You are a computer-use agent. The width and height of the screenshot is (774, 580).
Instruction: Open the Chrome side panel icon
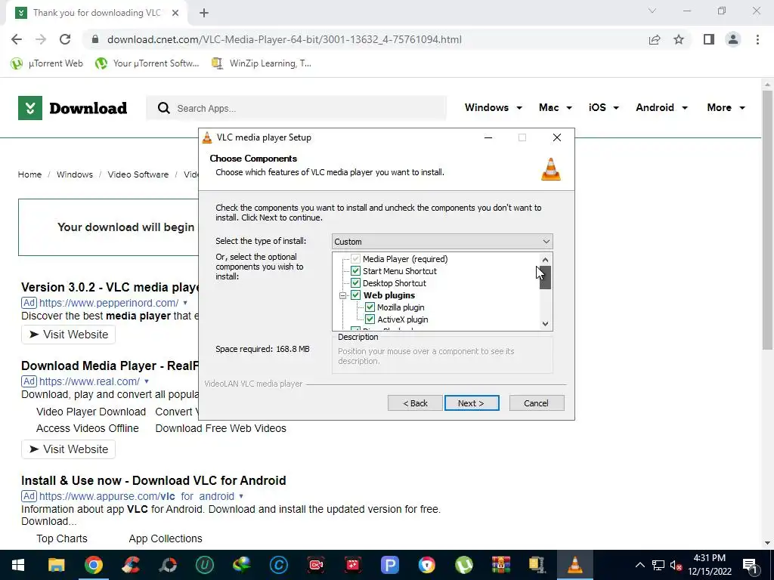tap(709, 39)
